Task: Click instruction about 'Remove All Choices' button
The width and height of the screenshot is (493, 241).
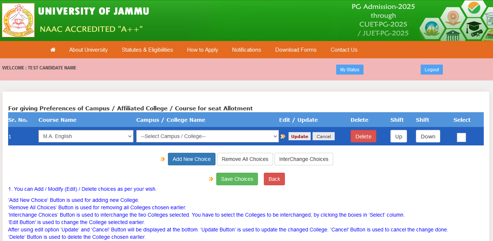Action: [97, 207]
